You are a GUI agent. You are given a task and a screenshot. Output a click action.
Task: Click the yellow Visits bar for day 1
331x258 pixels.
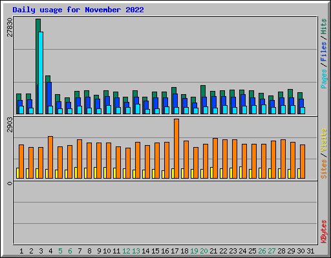click(17, 173)
